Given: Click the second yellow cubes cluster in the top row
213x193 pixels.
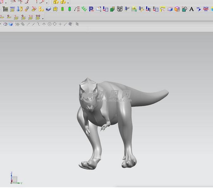Looking at the screenshot, I should click(63, 2).
